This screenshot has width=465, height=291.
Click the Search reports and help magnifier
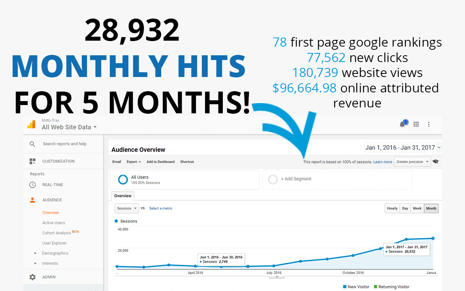(32, 144)
